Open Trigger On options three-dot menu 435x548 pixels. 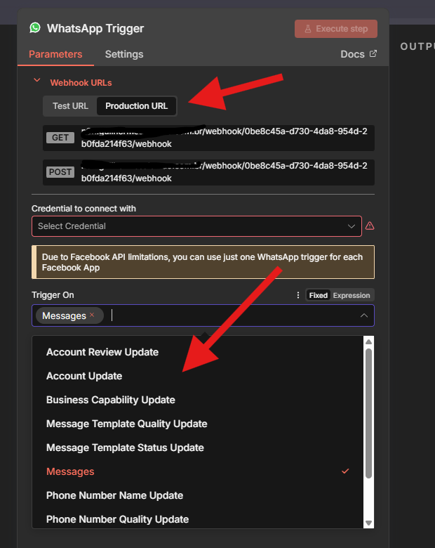point(297,295)
